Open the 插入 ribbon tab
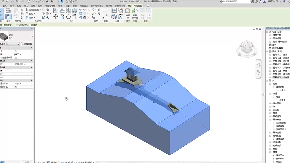This screenshot has width=290, height=163. pyautogui.click(x=26, y=6)
